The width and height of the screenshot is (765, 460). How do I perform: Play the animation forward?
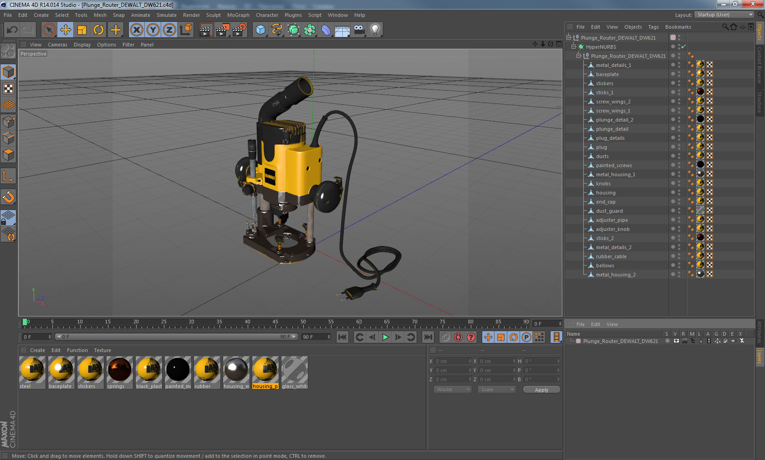coord(385,337)
